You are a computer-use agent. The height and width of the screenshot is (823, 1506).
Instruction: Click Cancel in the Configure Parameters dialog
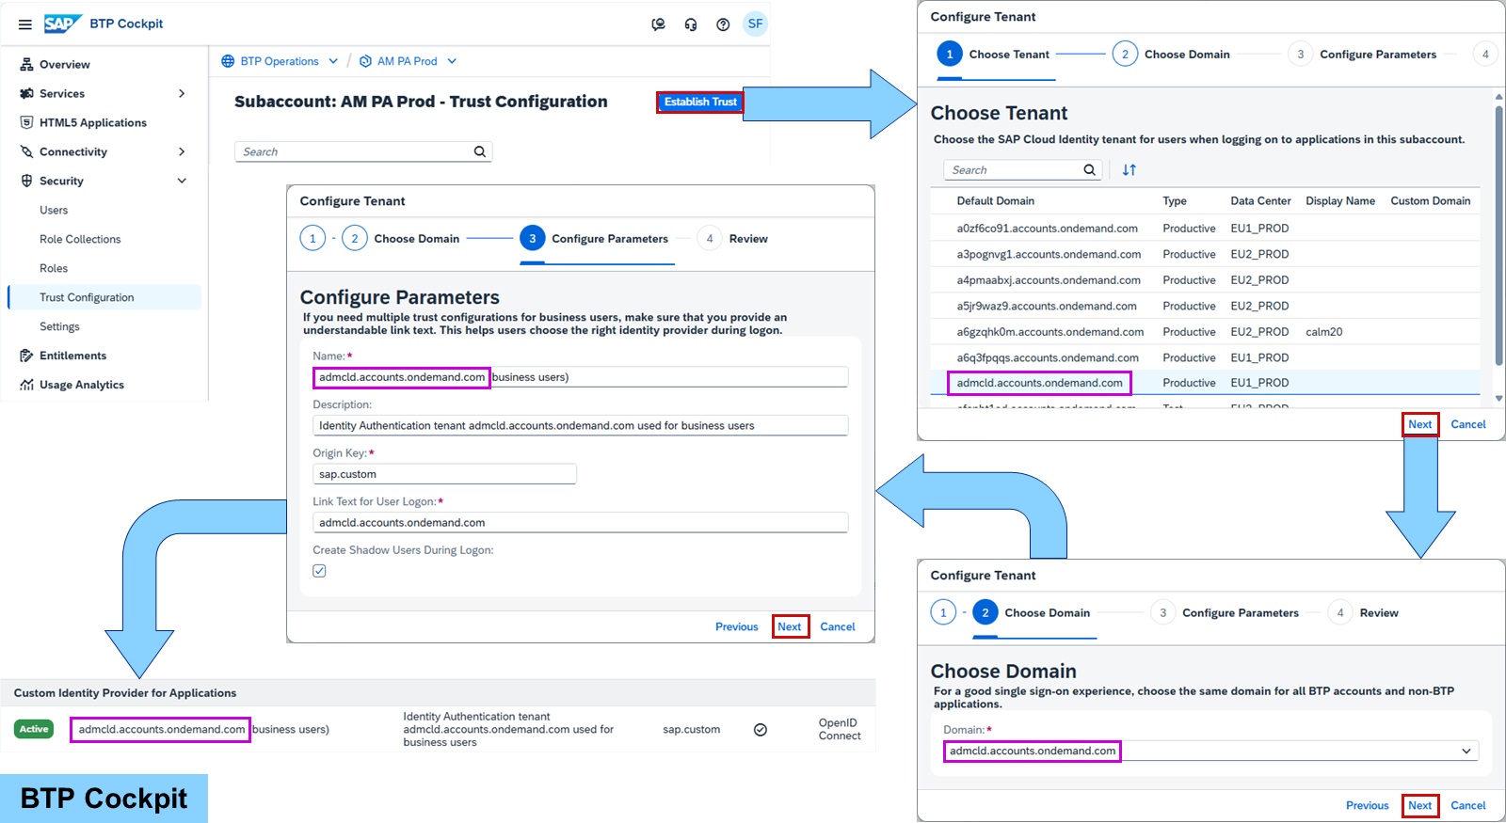pos(837,626)
